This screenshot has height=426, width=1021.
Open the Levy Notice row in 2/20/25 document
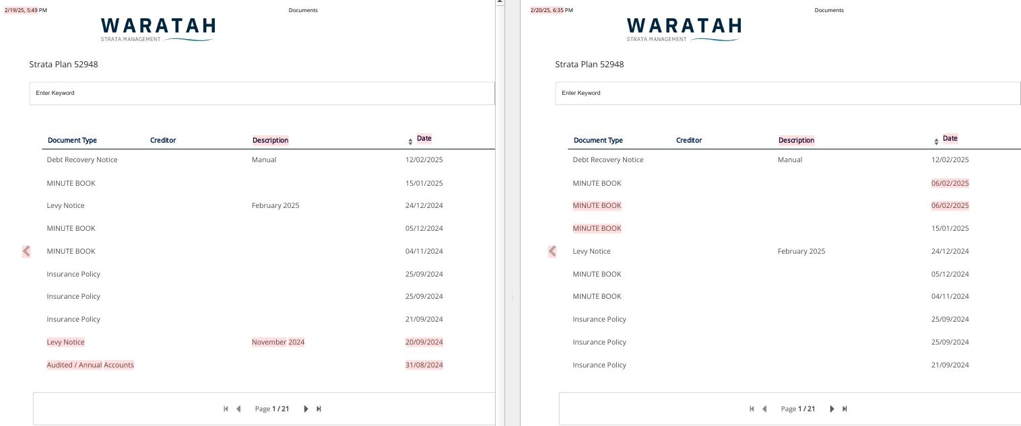click(591, 251)
